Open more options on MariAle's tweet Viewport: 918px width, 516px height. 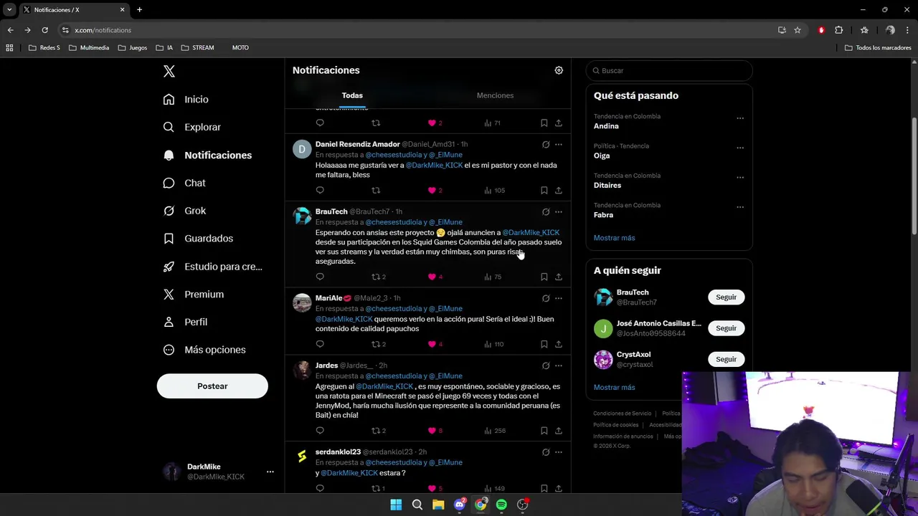(x=559, y=298)
